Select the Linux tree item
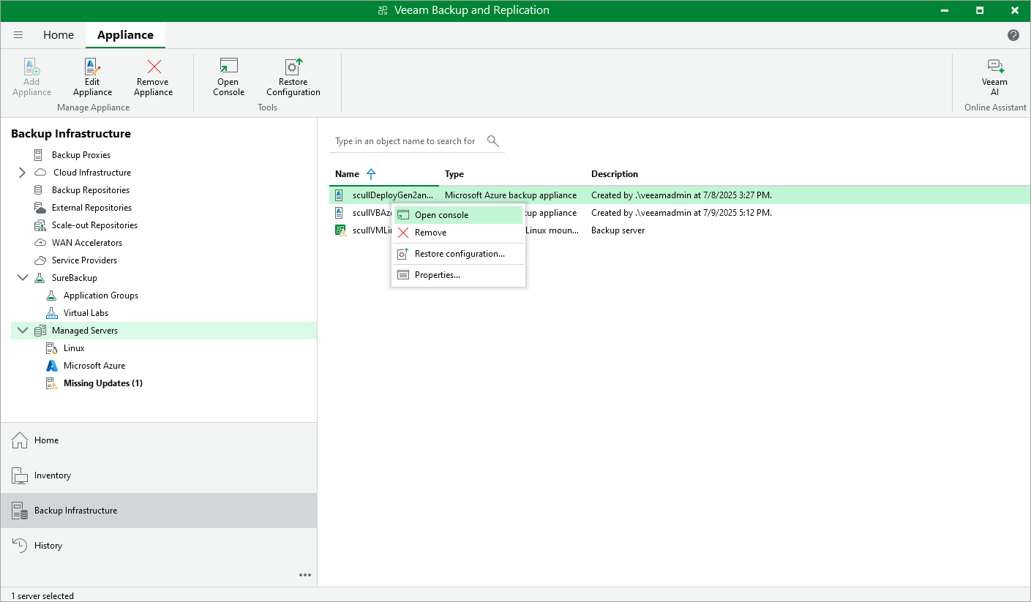 pos(74,348)
